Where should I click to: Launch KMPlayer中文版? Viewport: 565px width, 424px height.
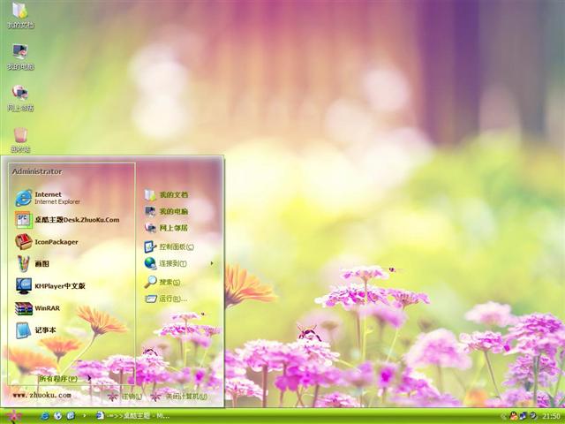coord(50,286)
